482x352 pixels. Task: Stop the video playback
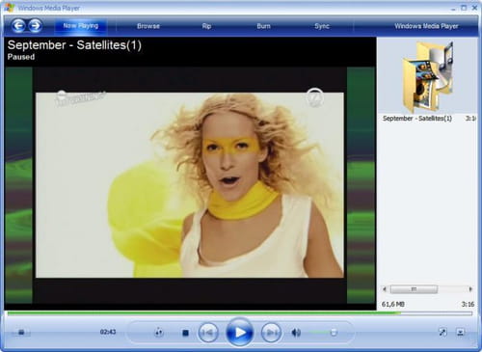(185, 333)
